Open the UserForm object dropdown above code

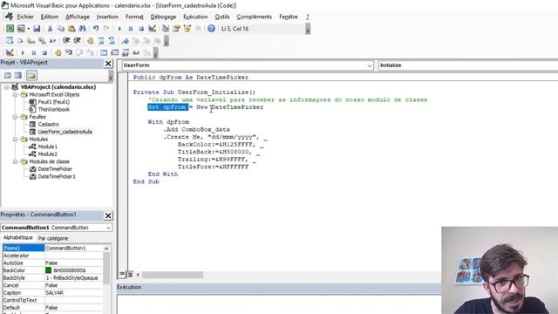point(369,65)
